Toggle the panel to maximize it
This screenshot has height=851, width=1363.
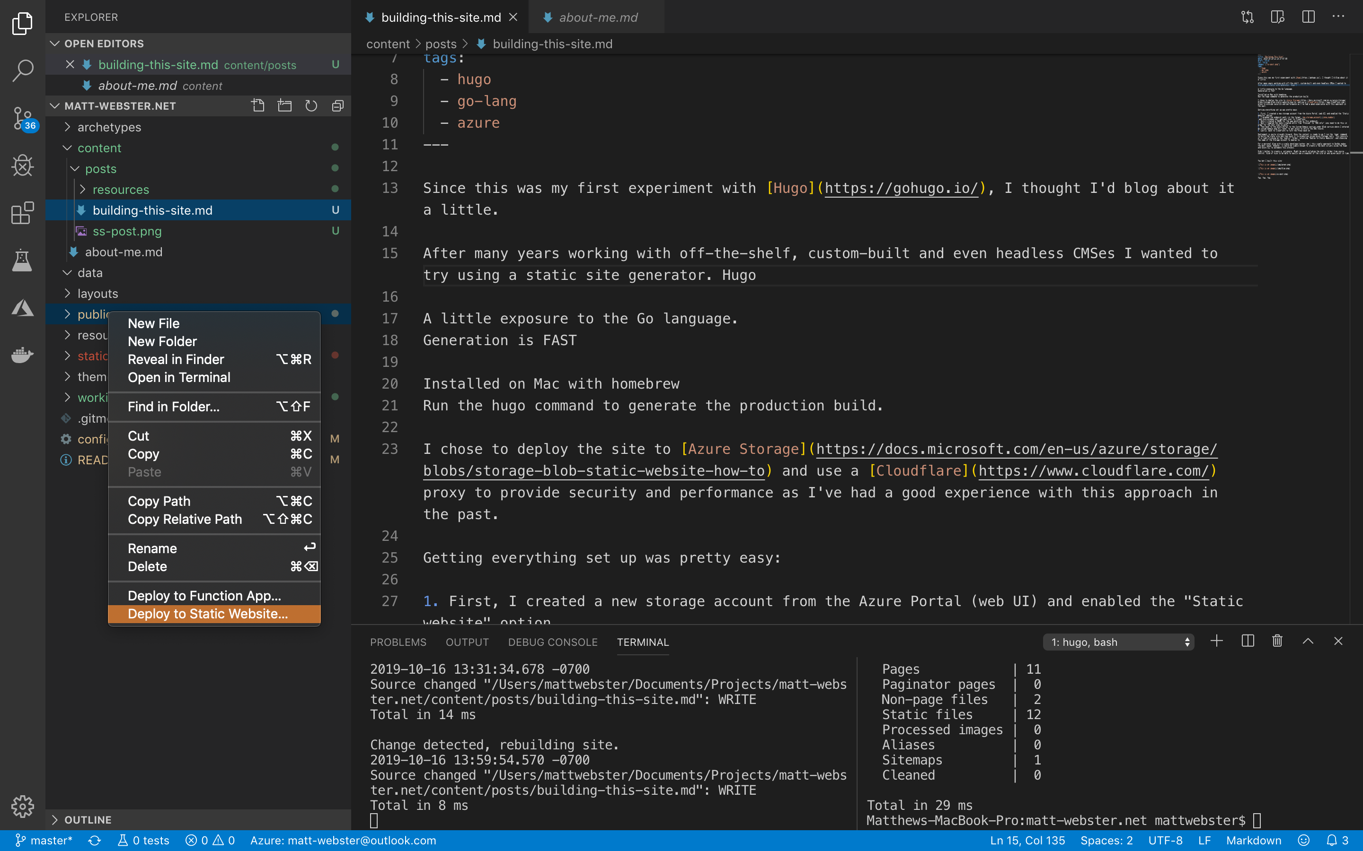[1308, 641]
